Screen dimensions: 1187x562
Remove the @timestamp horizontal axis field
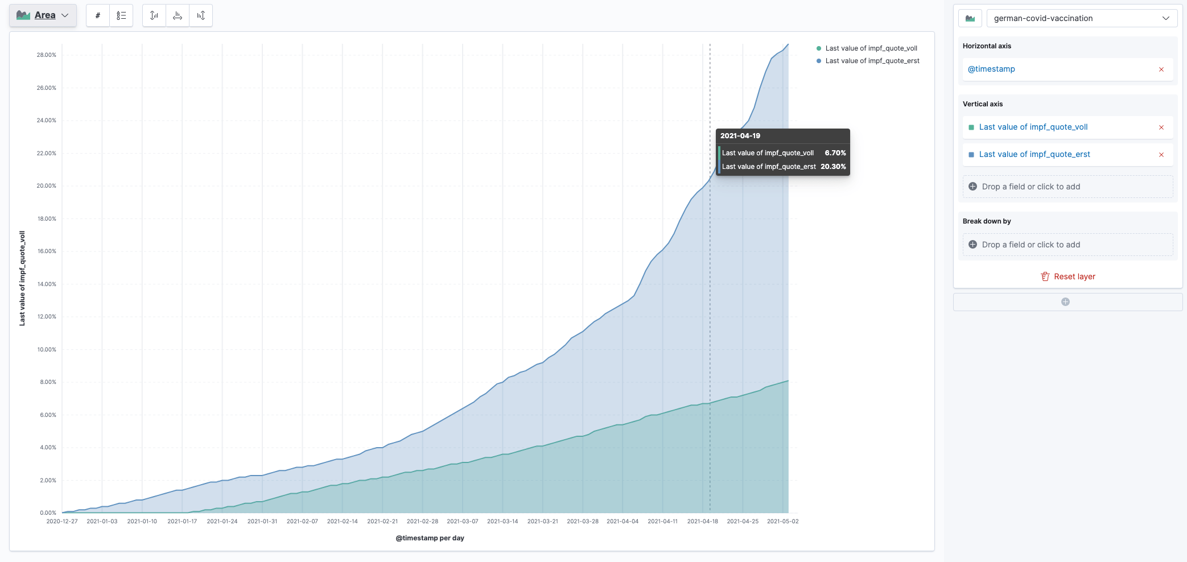pos(1161,69)
